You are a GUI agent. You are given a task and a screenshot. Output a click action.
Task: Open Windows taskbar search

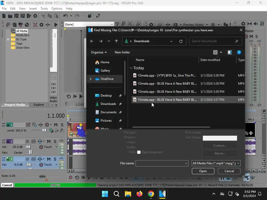click(x=117, y=194)
